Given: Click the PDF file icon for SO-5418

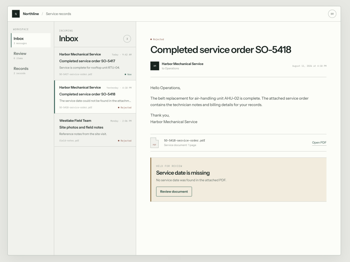Looking at the screenshot, I should coord(154,143).
